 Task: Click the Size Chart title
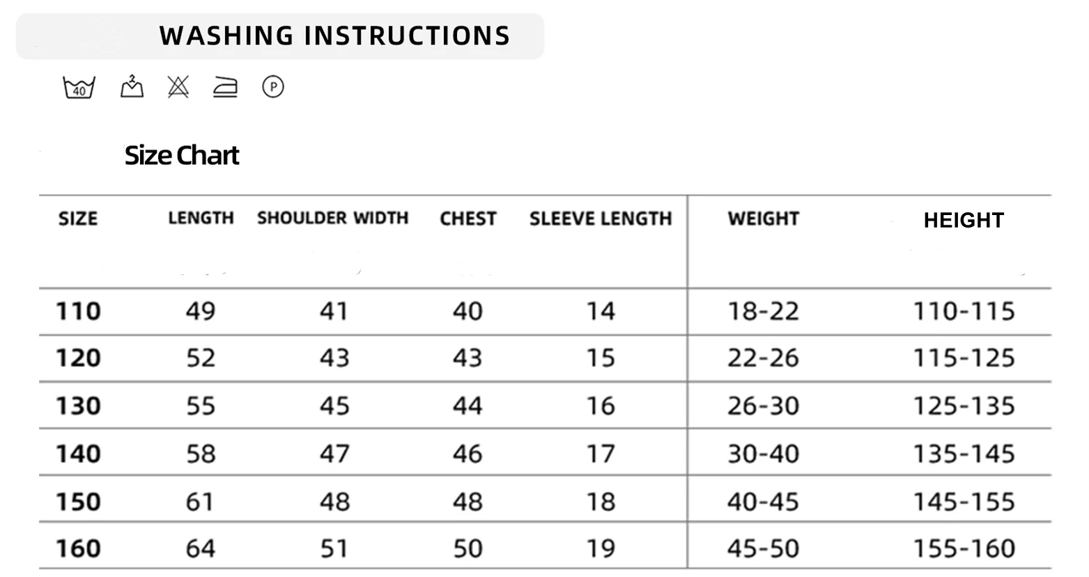point(182,155)
